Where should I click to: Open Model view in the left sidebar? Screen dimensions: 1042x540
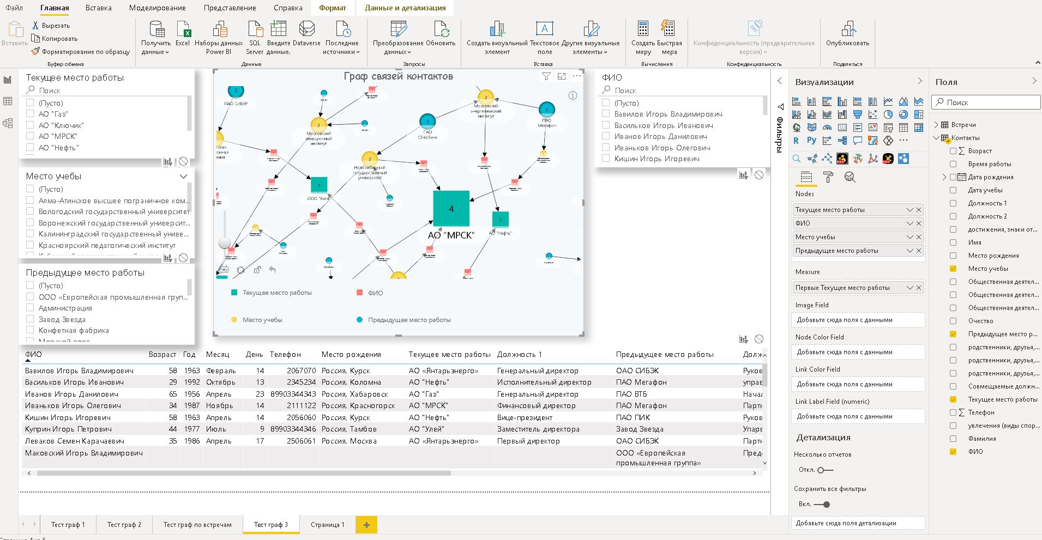coord(8,123)
